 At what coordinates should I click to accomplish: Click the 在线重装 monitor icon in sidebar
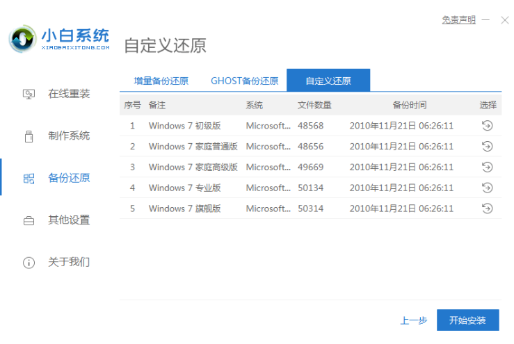[29, 94]
